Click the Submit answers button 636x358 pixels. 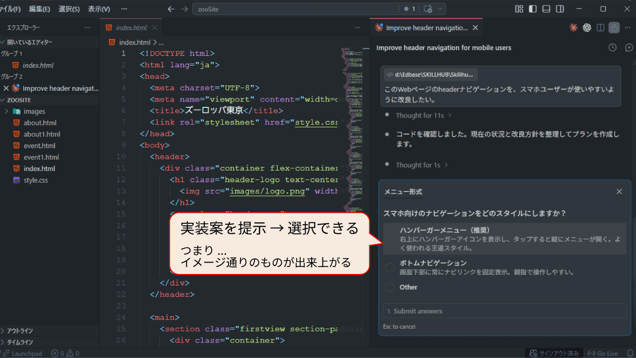click(x=504, y=311)
